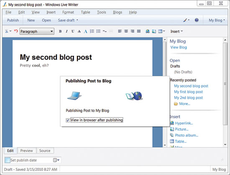Viewport: 230px width, 175px height.
Task: Open the Blogs menu
Action: point(118,12)
